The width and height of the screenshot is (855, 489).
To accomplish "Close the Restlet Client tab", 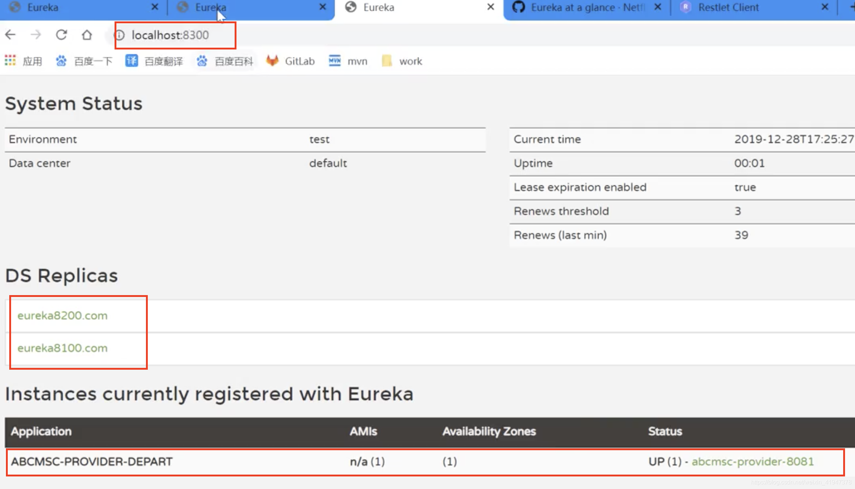I will click(825, 7).
